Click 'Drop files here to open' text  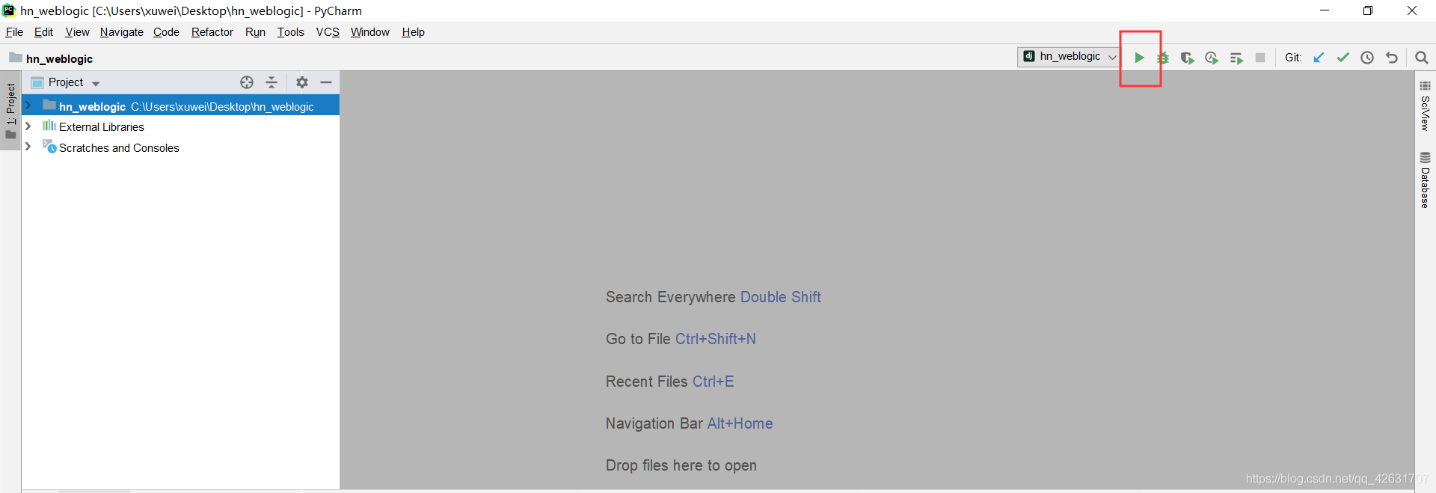tap(681, 465)
